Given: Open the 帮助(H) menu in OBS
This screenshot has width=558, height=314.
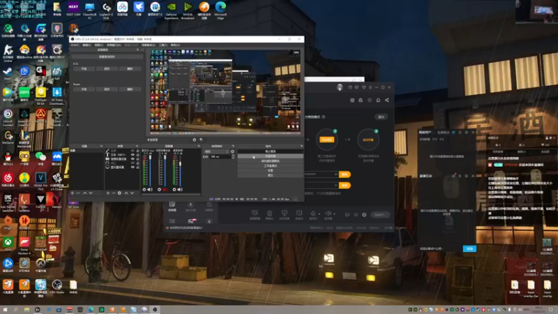Looking at the screenshot, I should click(x=175, y=45).
